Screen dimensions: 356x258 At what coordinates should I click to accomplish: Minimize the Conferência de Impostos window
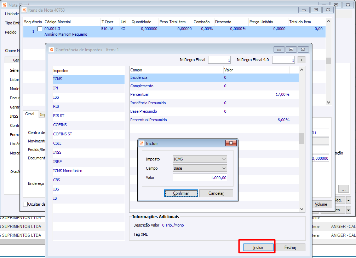(x=279, y=49)
